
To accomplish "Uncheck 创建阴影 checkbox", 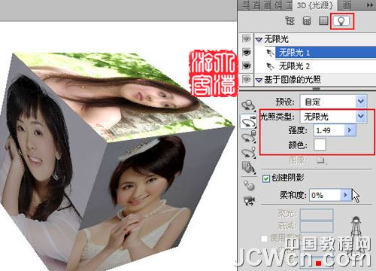I will [265, 178].
